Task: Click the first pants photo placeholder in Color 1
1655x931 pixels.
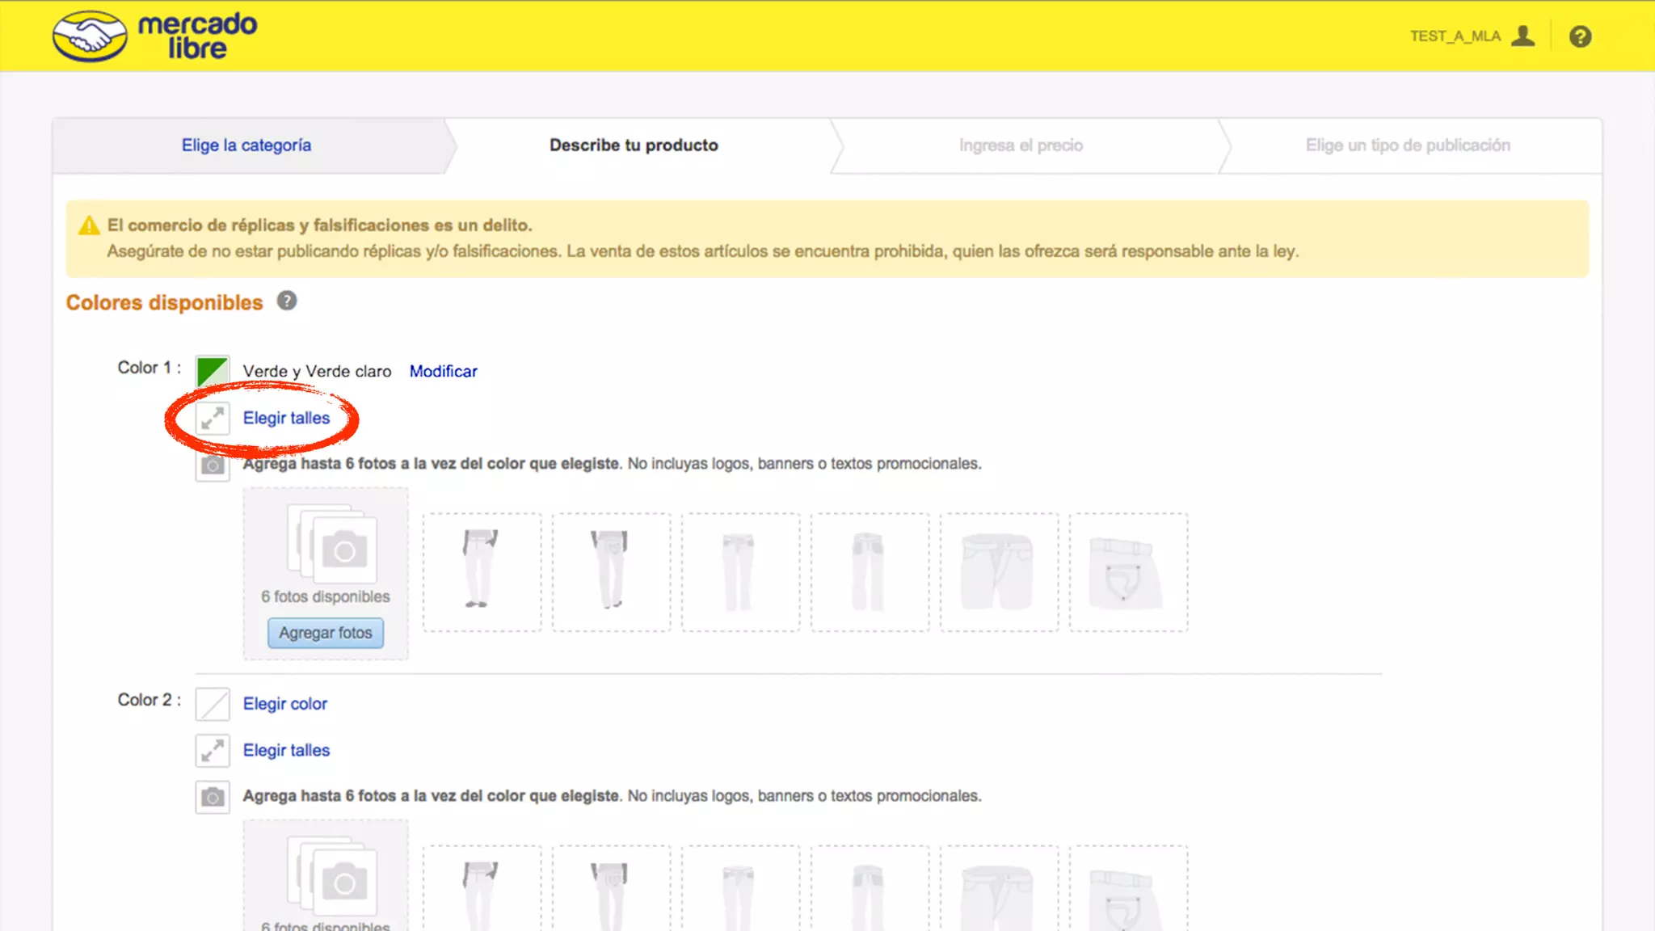Action: tap(482, 571)
